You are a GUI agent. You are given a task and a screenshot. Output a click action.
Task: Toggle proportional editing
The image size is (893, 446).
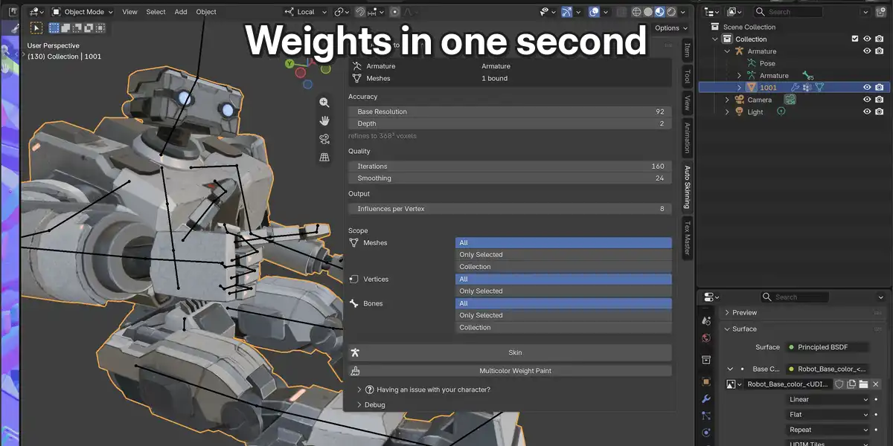(x=395, y=12)
